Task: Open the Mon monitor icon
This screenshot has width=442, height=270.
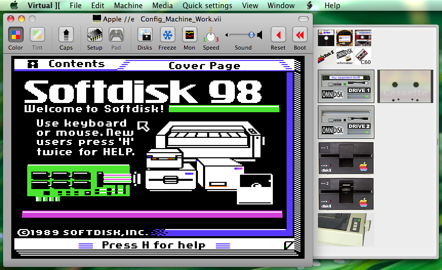Action: pyautogui.click(x=189, y=35)
